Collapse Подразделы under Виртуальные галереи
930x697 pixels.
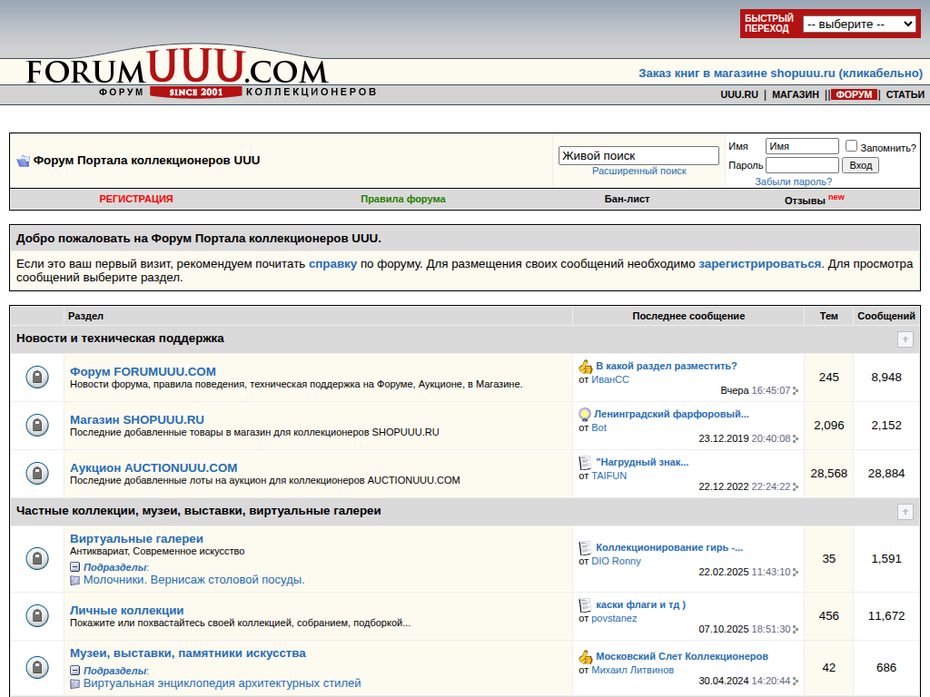75,567
